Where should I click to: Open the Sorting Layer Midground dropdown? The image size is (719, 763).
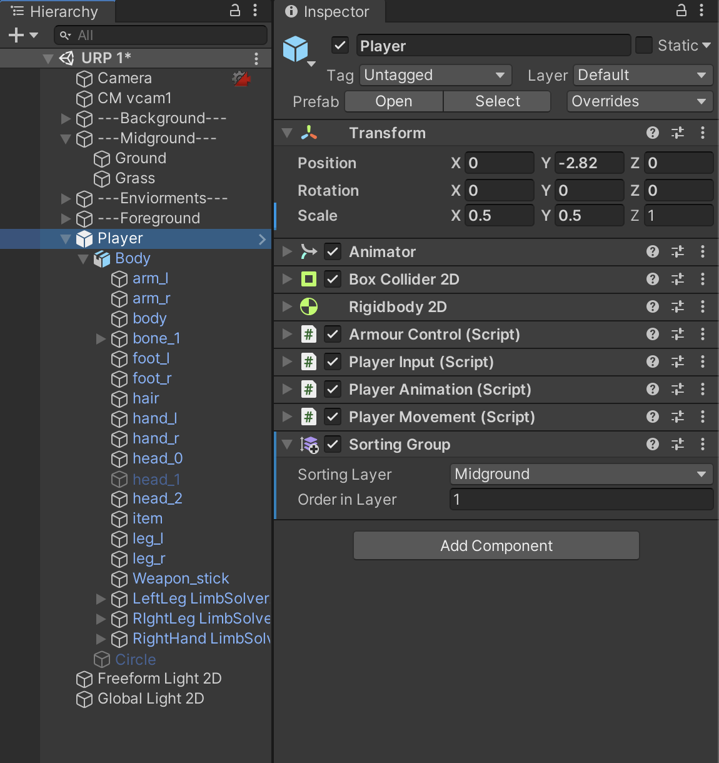click(581, 474)
